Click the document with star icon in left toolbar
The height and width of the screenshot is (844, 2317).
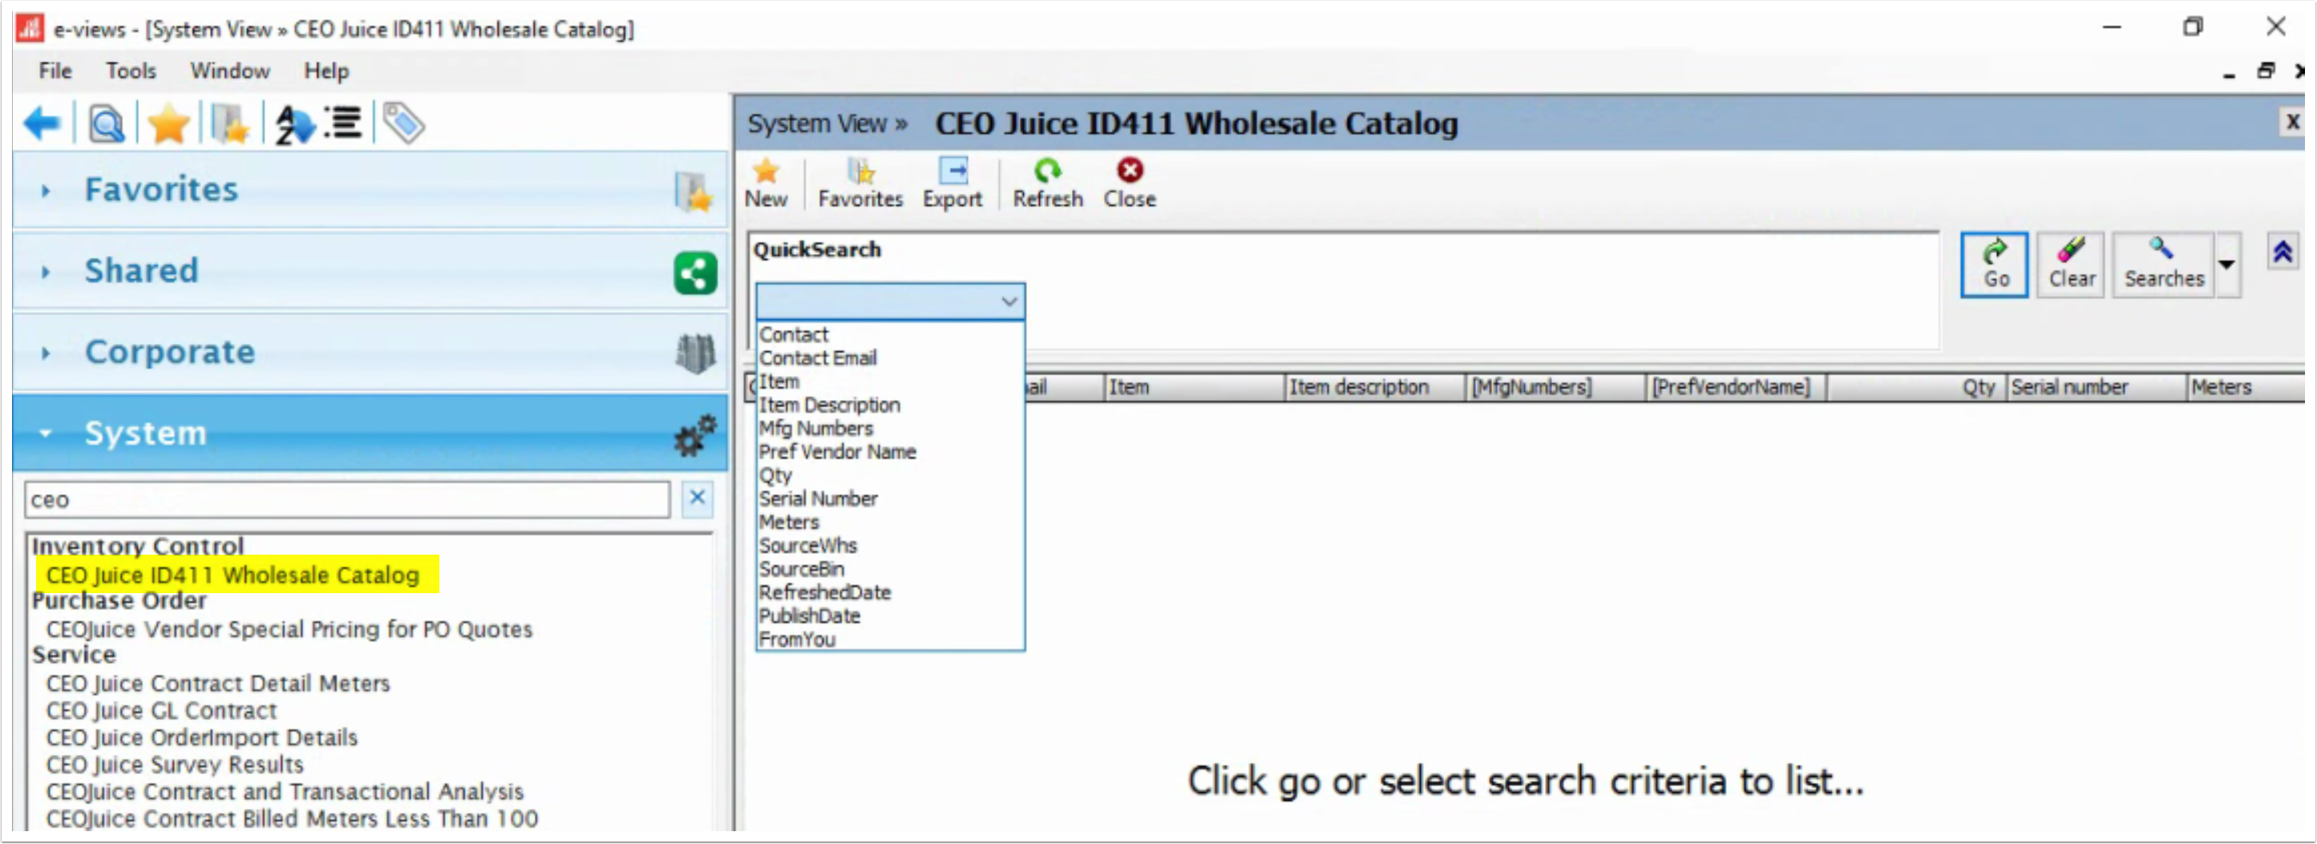click(x=229, y=124)
